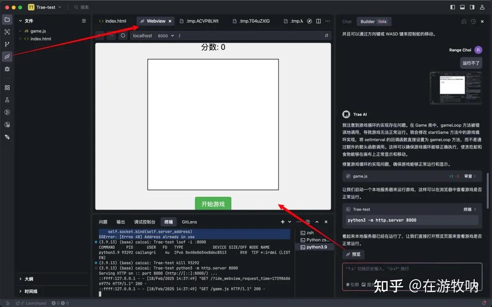Maximize the terminal panel with chevron
Image resolution: width=492 pixels, height=307 pixels.
[317, 222]
